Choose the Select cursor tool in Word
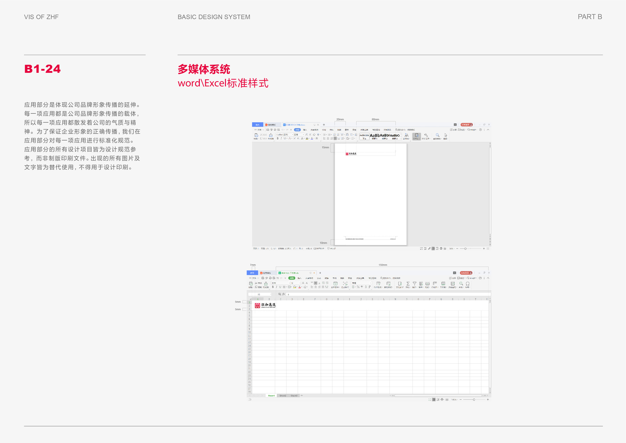The height and width of the screenshot is (443, 626). coord(446,135)
